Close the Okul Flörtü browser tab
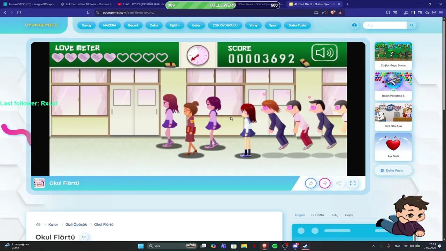The height and width of the screenshot is (251, 446). tap(339, 4)
